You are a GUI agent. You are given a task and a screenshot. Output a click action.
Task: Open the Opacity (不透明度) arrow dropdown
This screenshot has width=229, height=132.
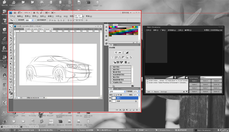[x=139, y=92]
